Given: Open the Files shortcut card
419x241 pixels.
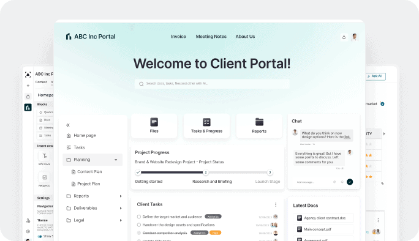Looking at the screenshot, I should pos(154,126).
